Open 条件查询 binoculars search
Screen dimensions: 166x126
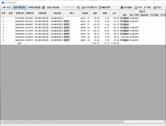(x=126, y=7)
